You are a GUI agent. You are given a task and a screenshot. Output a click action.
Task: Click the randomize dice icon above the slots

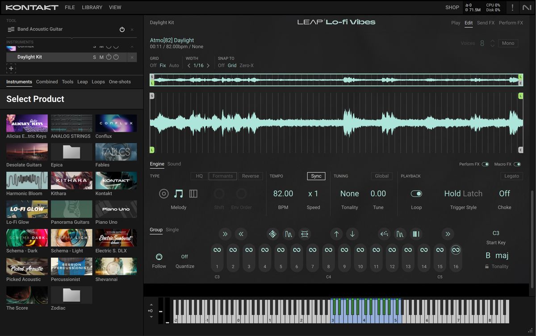(273, 234)
